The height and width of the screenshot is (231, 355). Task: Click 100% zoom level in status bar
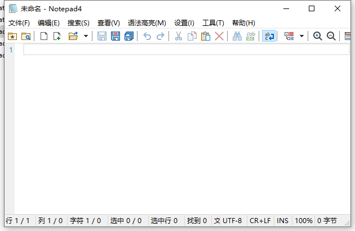(303, 221)
